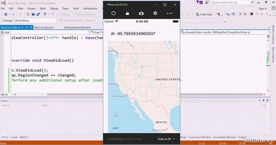The height and width of the screenshot is (145, 276).
Task: Open the simulator more options ellipsis
Action: tap(170, 13)
